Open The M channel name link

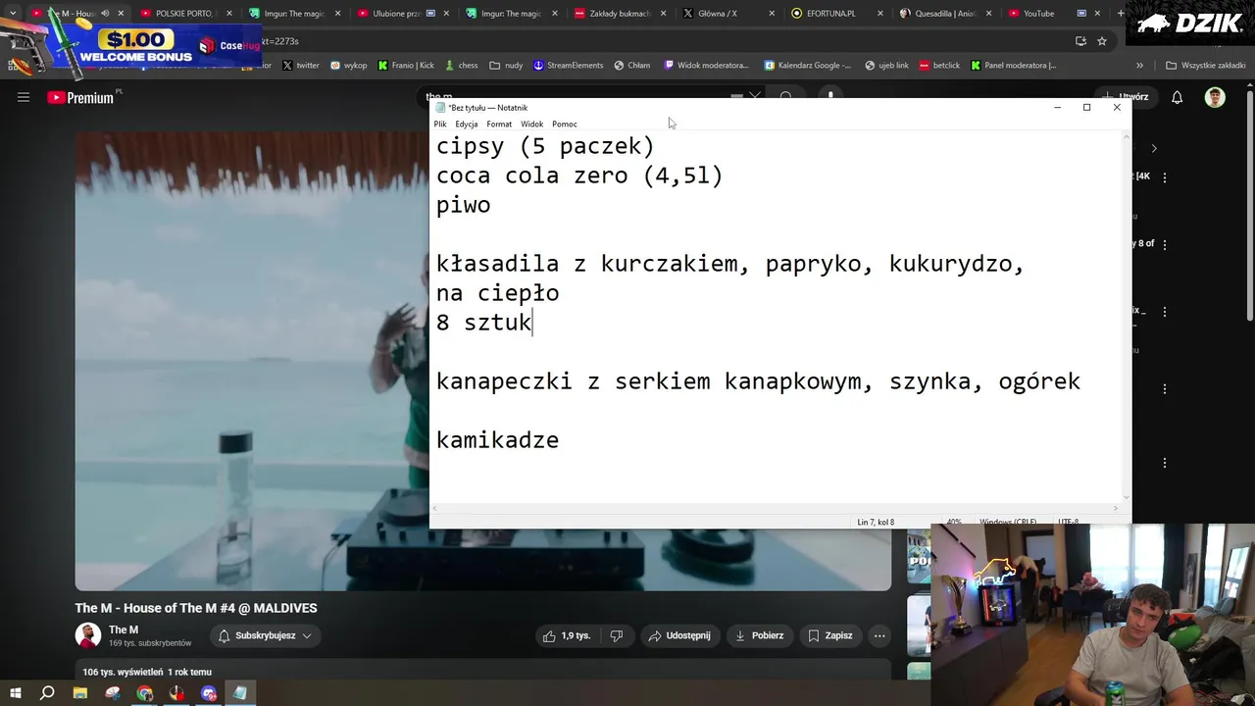[124, 630]
